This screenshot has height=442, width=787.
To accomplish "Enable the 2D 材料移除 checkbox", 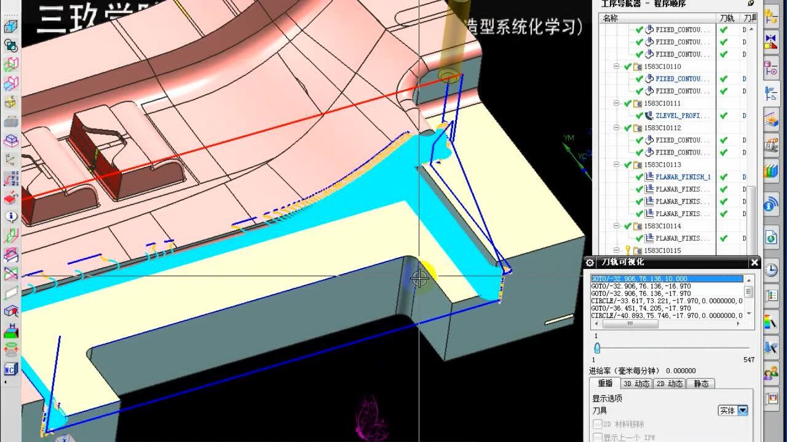I will [598, 424].
